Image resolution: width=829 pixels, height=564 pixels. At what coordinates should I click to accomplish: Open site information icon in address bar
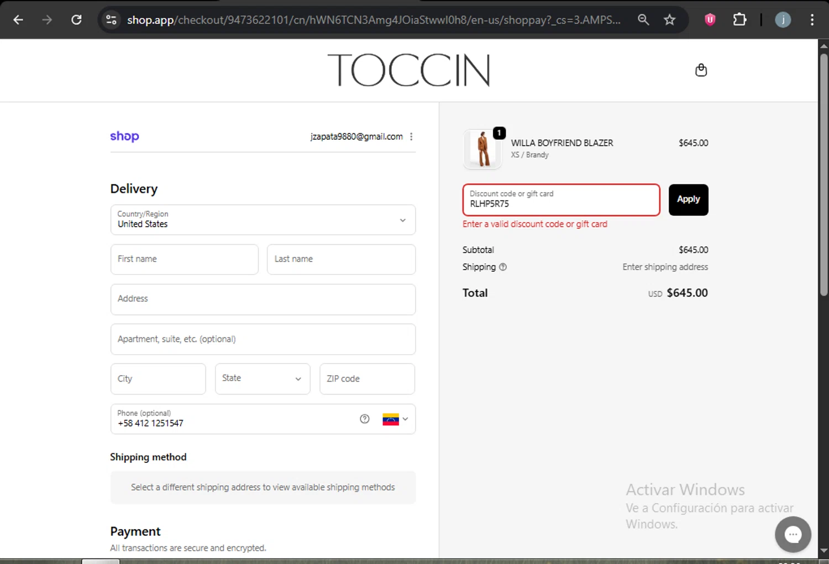[111, 20]
